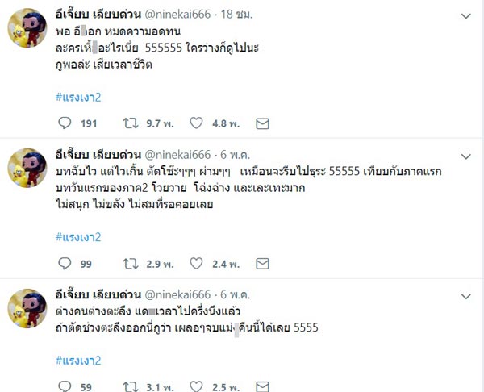Like the first tweet with 4.8 พ. likes
The image size is (484, 392).
coord(196,123)
